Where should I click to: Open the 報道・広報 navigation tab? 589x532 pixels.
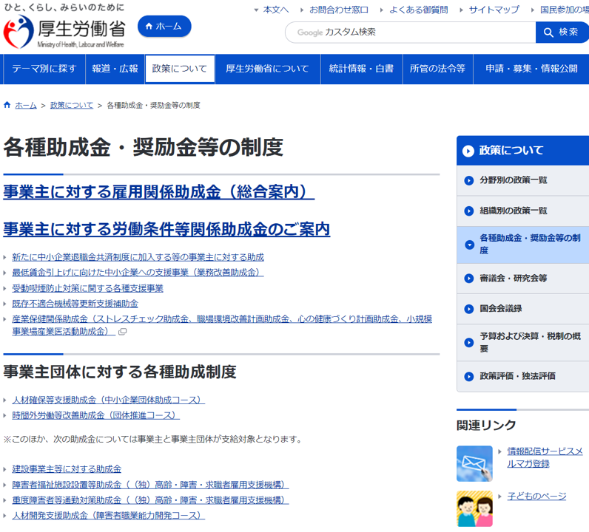[x=115, y=69]
